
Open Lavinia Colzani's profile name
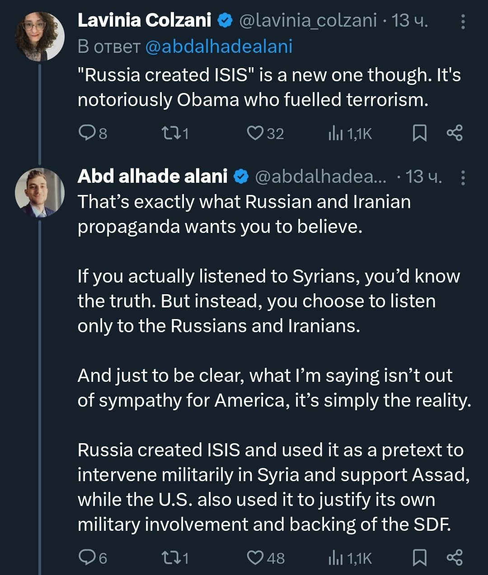pos(144,20)
